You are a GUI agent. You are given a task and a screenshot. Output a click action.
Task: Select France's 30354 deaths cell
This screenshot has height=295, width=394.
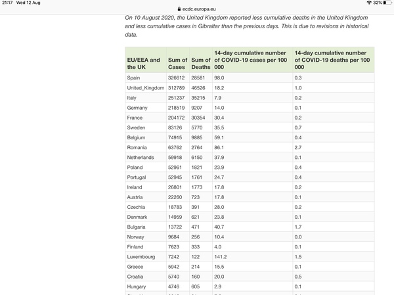[x=201, y=118]
